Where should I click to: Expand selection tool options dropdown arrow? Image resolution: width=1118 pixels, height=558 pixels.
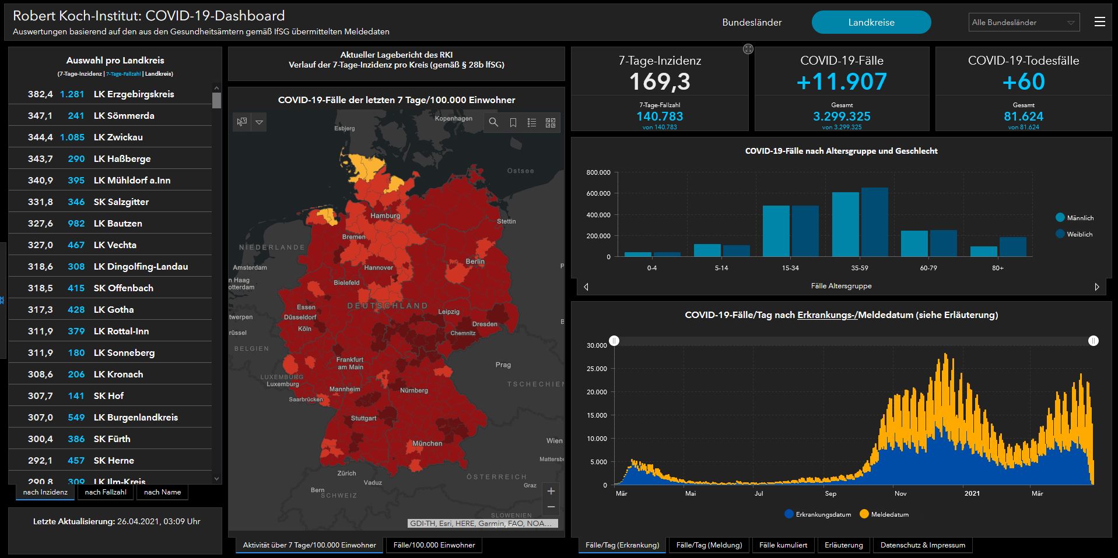pos(260,122)
